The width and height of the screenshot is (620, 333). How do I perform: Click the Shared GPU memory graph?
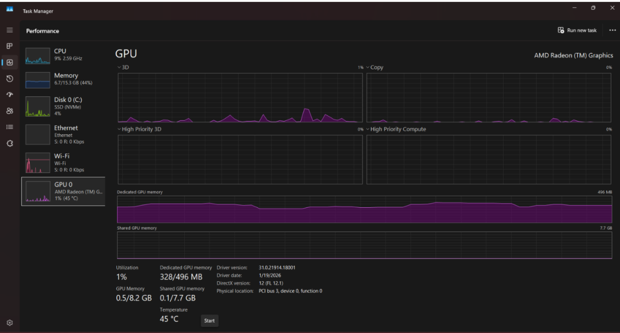tap(364, 245)
